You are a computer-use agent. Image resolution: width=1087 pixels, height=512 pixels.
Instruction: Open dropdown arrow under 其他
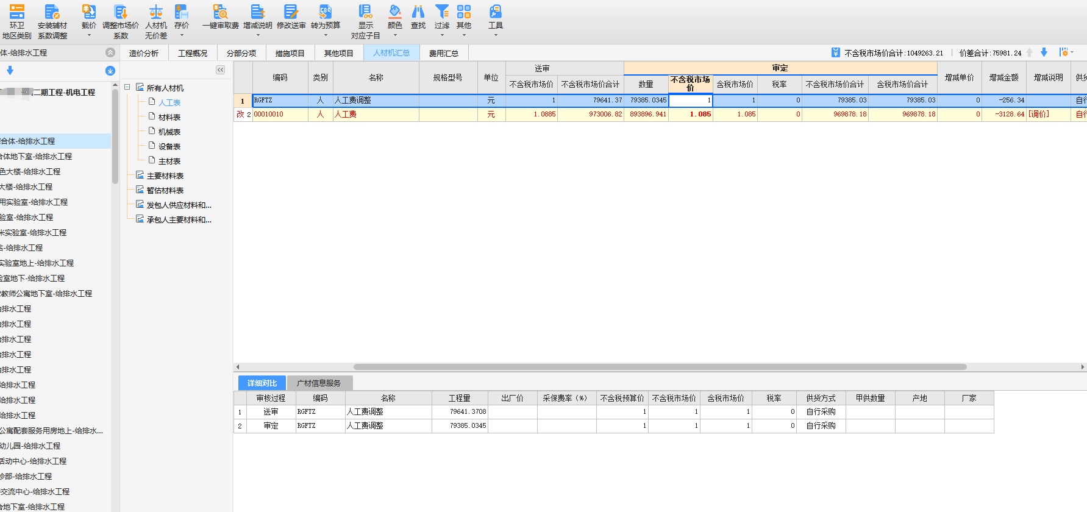click(x=464, y=35)
